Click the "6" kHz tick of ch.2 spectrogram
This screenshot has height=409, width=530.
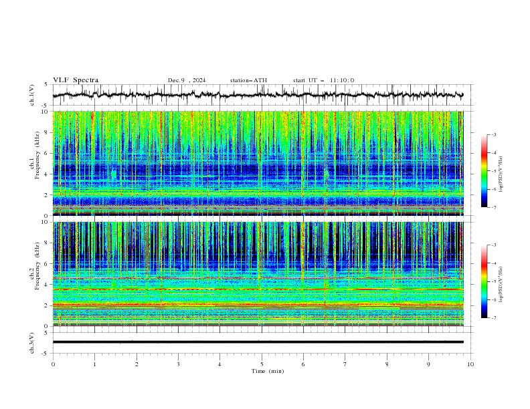(48, 264)
